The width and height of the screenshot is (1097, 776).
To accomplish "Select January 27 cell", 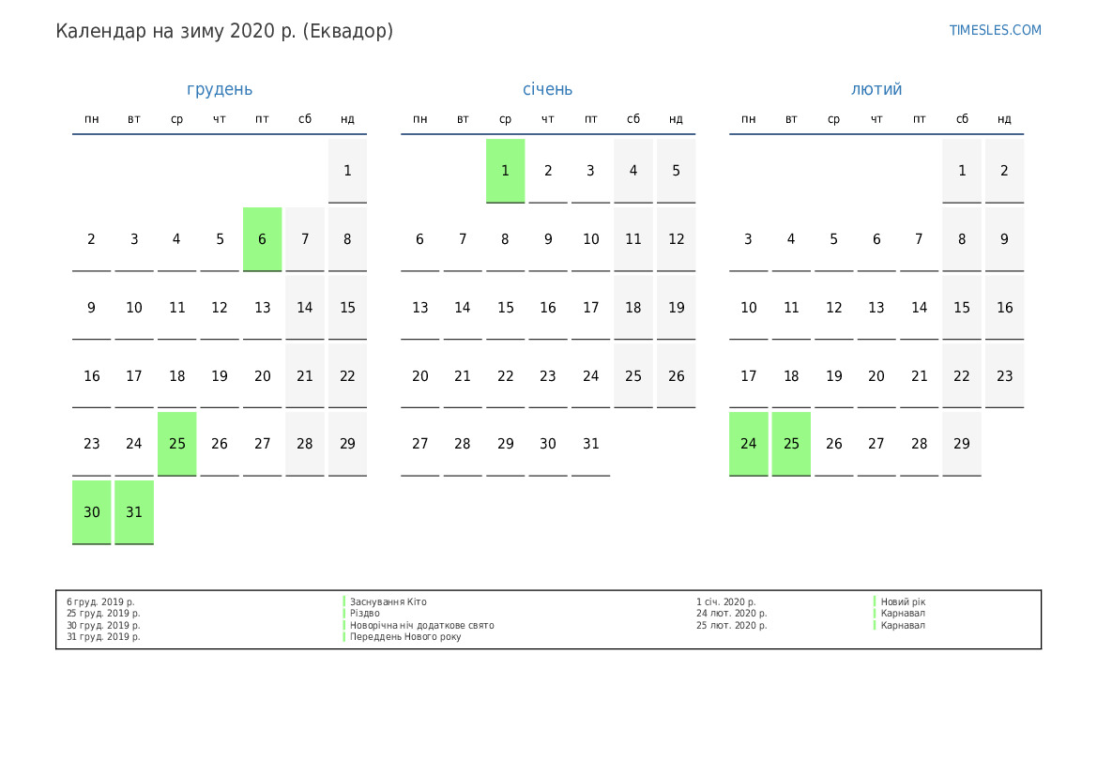I will (419, 444).
